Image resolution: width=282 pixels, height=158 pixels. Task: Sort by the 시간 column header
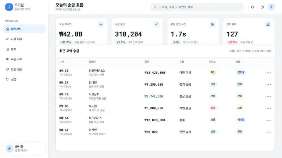[x=61, y=62]
